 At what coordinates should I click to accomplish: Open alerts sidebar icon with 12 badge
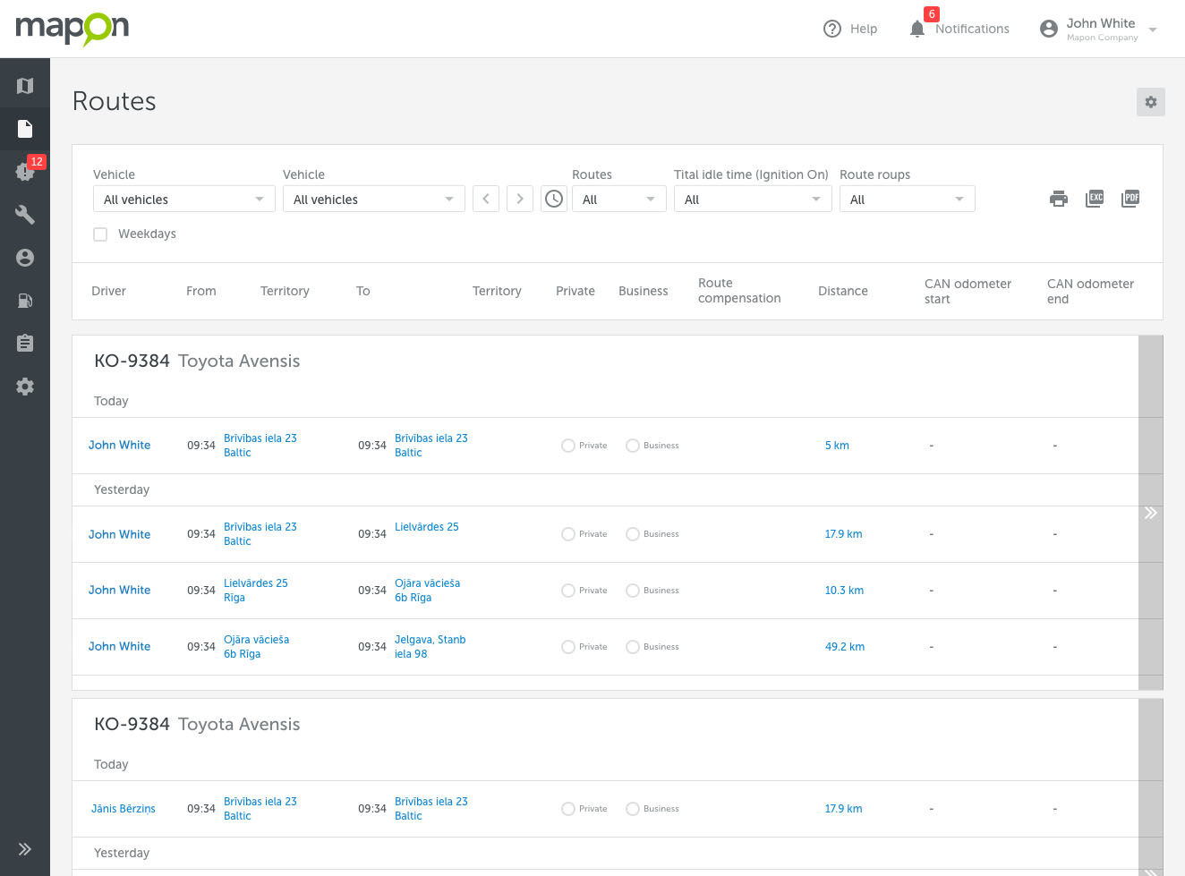[25, 171]
